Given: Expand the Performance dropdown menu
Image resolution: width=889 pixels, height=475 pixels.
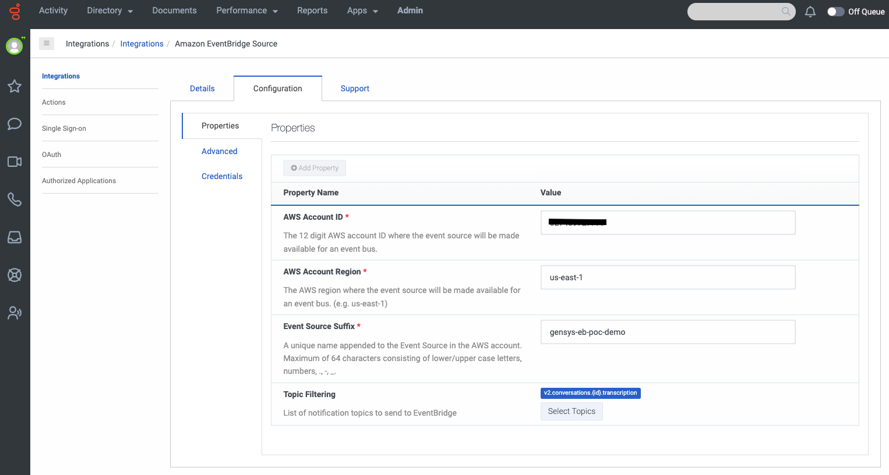Looking at the screenshot, I should click(x=247, y=10).
